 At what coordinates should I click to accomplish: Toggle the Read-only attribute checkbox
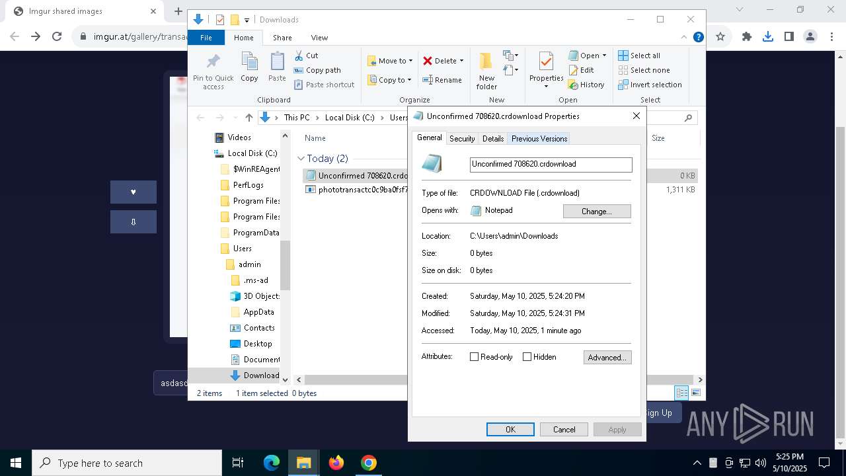tap(474, 357)
